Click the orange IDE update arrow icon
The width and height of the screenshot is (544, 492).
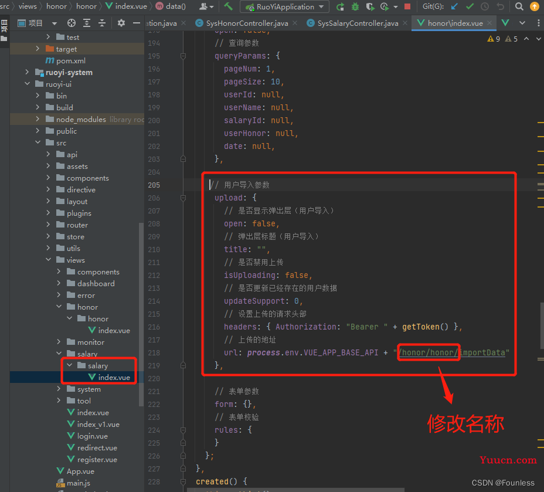point(534,6)
